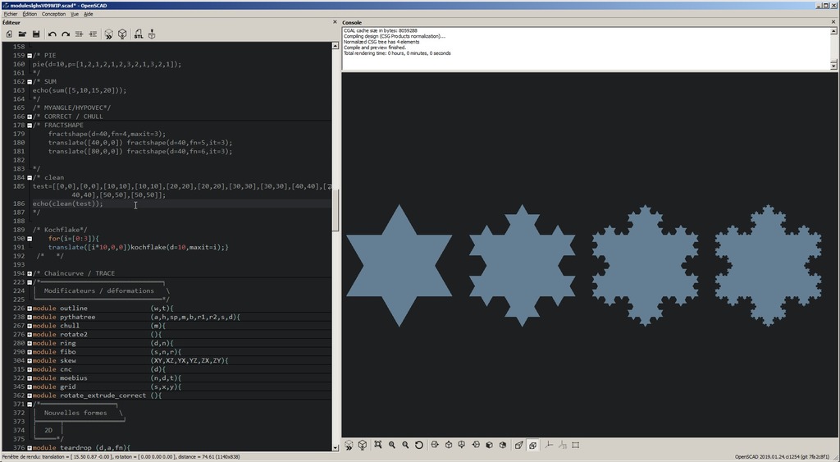Click the New file icon in editor toolbar
Viewport: 840px width, 462px height.
pyautogui.click(x=9, y=34)
